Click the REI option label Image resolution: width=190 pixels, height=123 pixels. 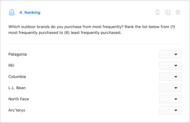[11, 65]
